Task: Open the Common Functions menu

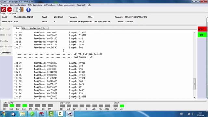Action: pos(18,5)
